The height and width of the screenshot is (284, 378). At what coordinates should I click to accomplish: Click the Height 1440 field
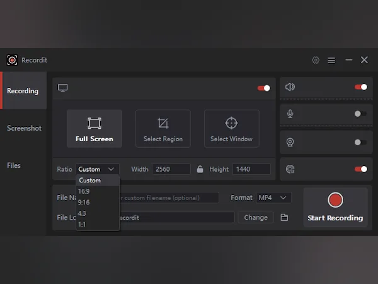251,169
